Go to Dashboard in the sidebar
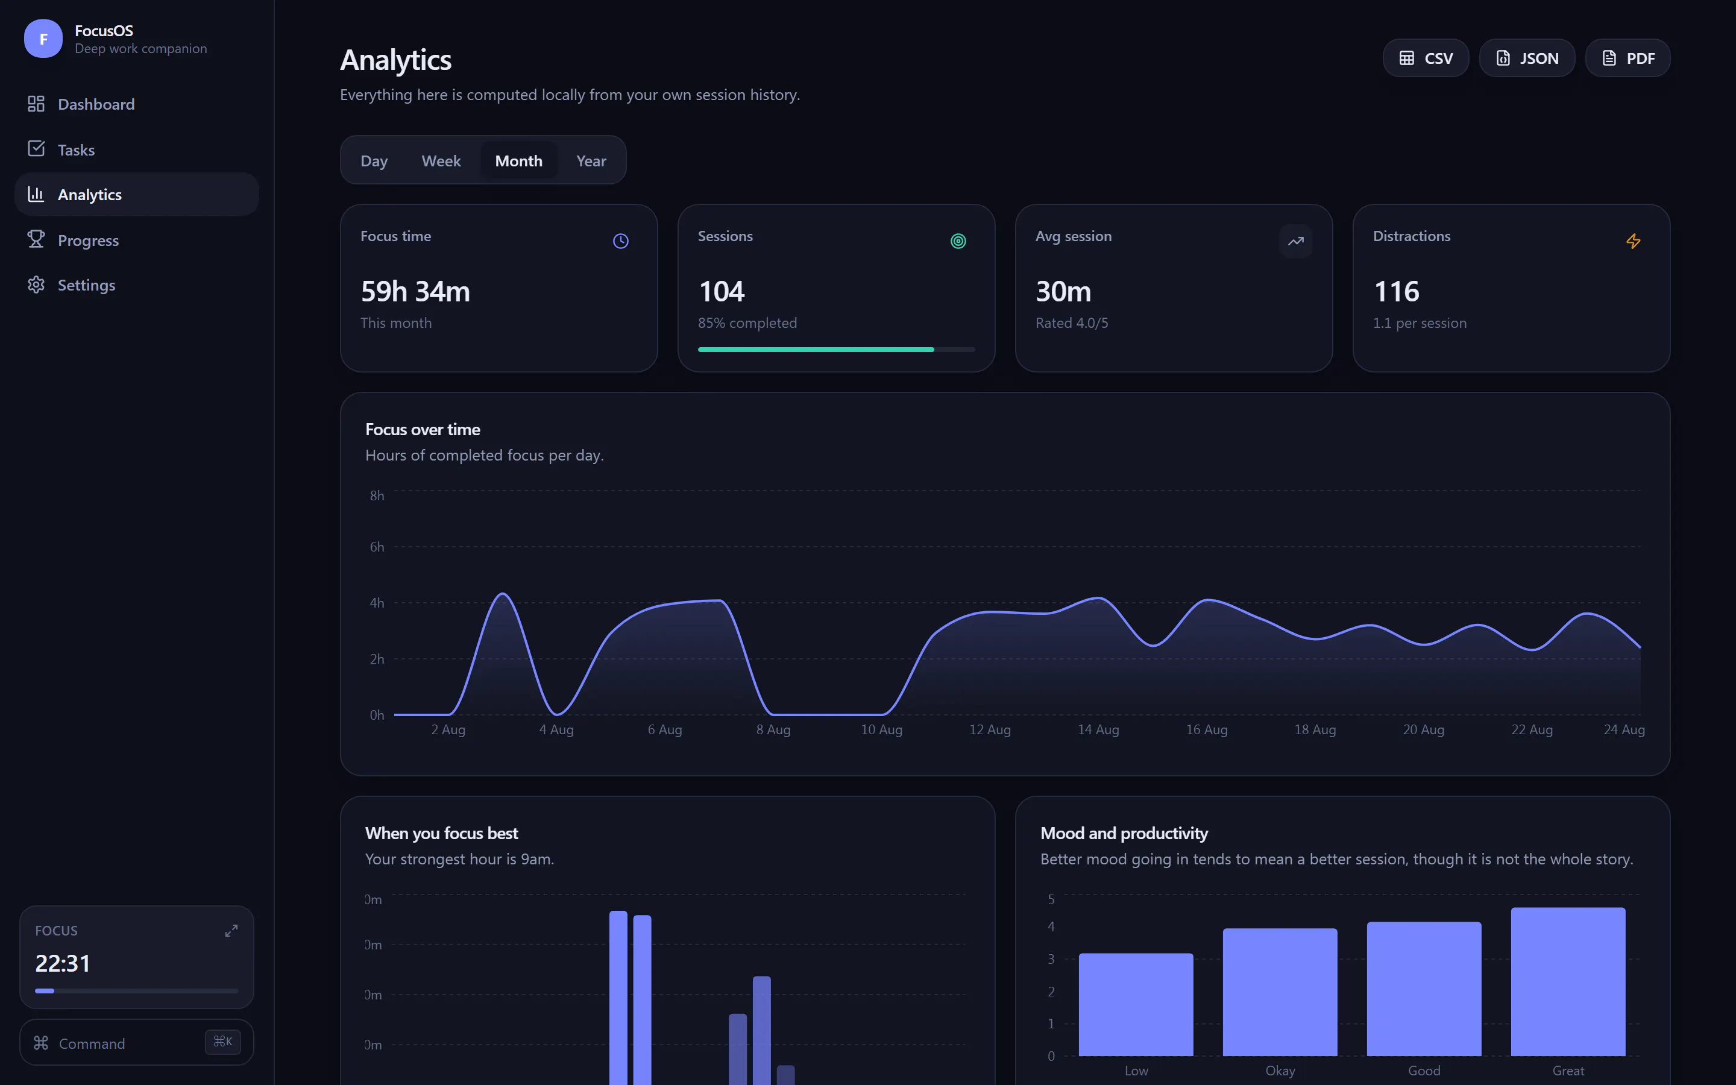The height and width of the screenshot is (1085, 1736). [x=136, y=104]
